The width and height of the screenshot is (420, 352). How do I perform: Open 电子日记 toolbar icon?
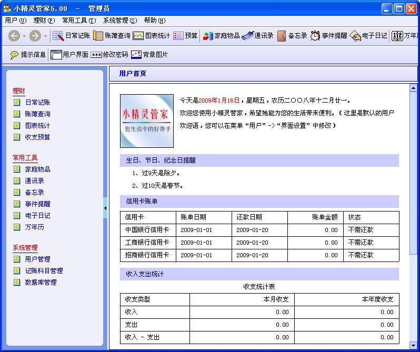pyautogui.click(x=355, y=36)
